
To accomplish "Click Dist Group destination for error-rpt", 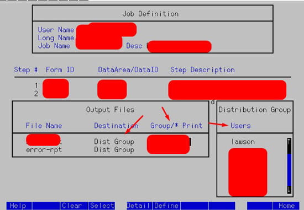I will pyautogui.click(x=114, y=150).
